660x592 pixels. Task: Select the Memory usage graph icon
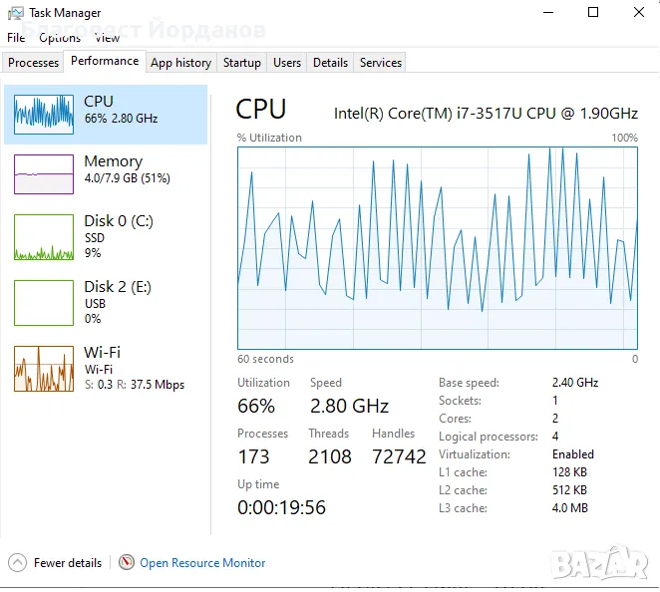[44, 174]
